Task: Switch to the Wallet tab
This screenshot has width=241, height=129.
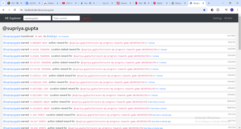Action: coord(160,3)
